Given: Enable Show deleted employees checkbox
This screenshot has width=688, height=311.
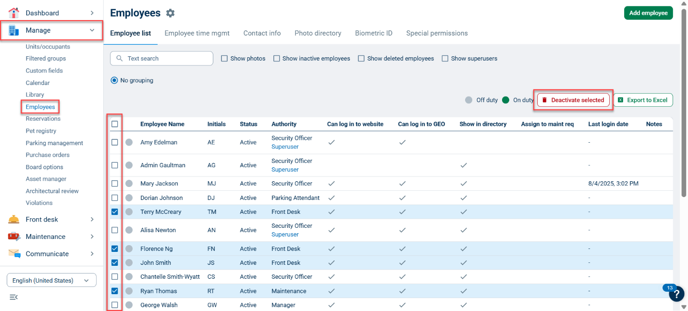Looking at the screenshot, I should 361,58.
